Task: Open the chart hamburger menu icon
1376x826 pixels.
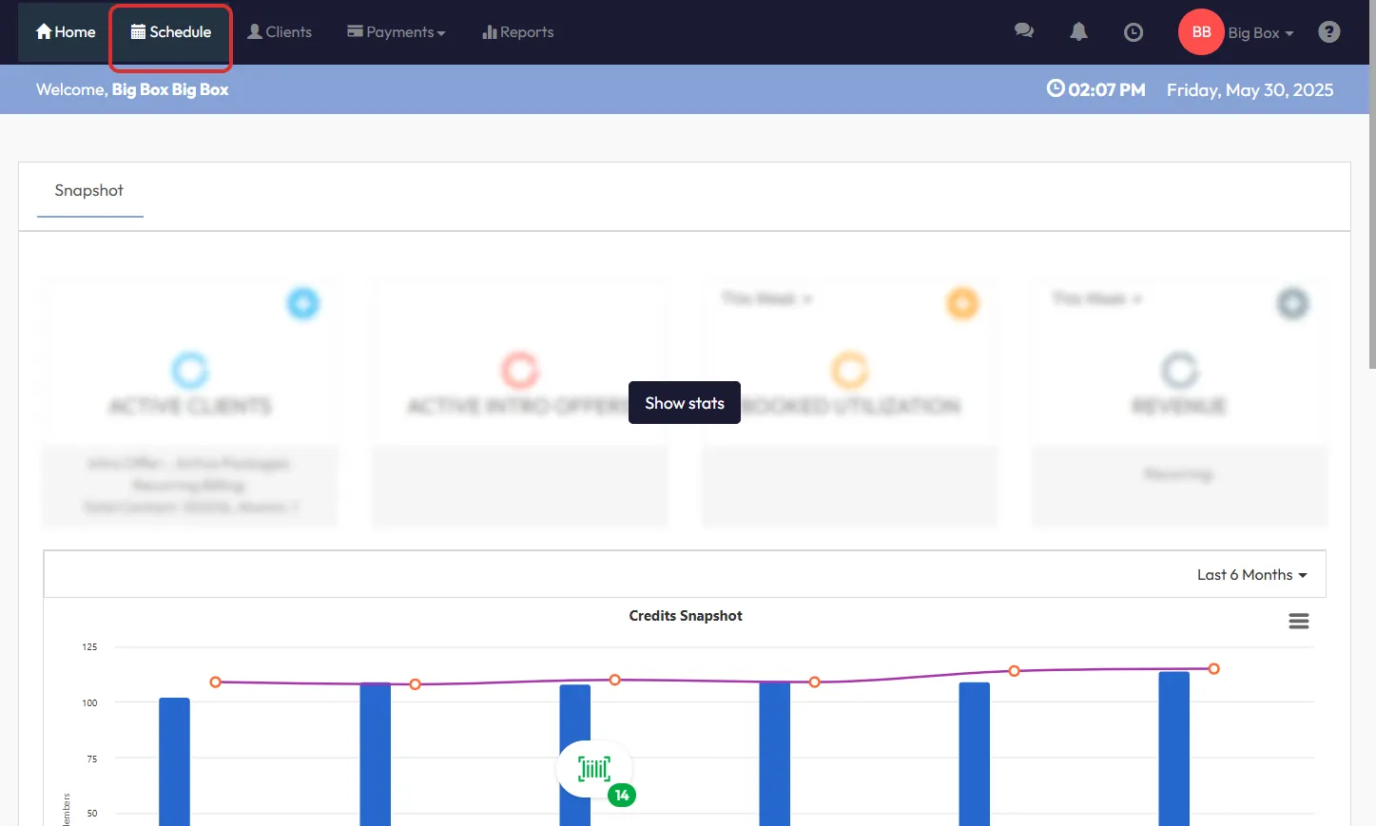Action: click(1298, 621)
